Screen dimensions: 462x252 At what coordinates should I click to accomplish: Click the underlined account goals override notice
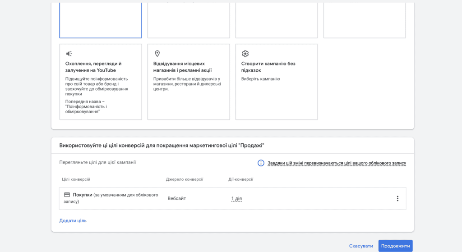[337, 163]
